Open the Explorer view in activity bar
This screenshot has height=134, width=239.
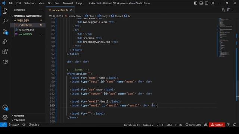pyautogui.click(x=5, y=11)
